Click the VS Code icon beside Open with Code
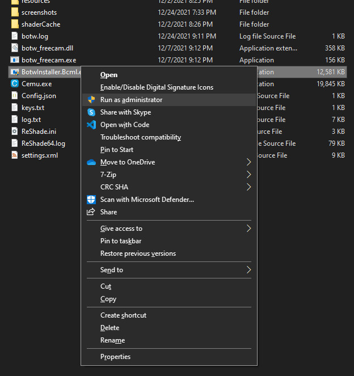This screenshot has width=354, height=376. (91, 125)
